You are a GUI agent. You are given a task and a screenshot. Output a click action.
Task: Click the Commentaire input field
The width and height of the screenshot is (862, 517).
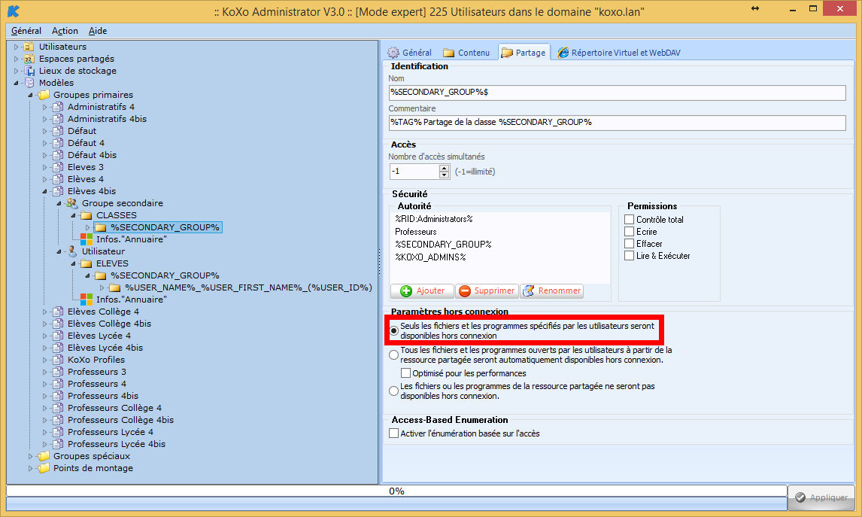coord(617,123)
